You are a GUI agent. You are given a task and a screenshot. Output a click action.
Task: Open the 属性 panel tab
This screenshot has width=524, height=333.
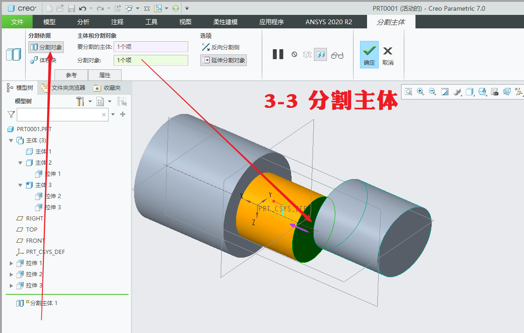(105, 75)
